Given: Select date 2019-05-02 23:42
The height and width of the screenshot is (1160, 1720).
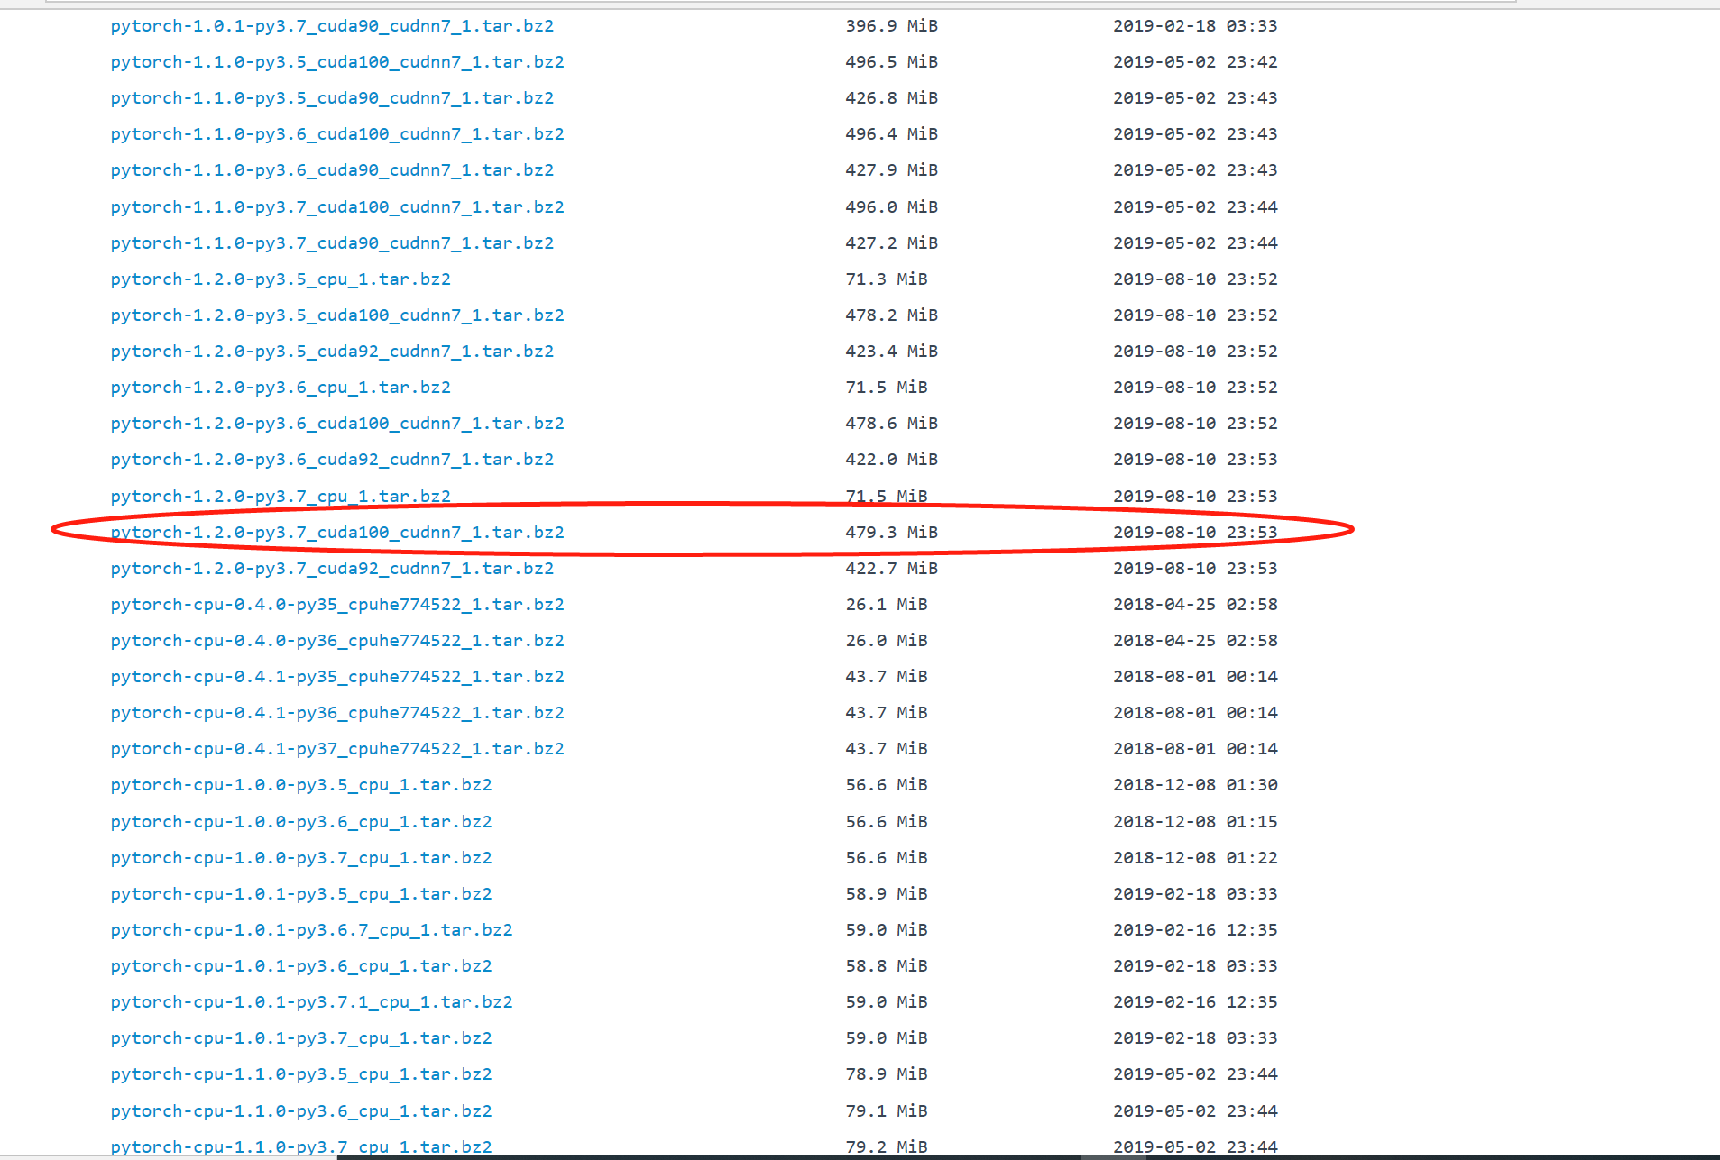Looking at the screenshot, I should click(1195, 62).
